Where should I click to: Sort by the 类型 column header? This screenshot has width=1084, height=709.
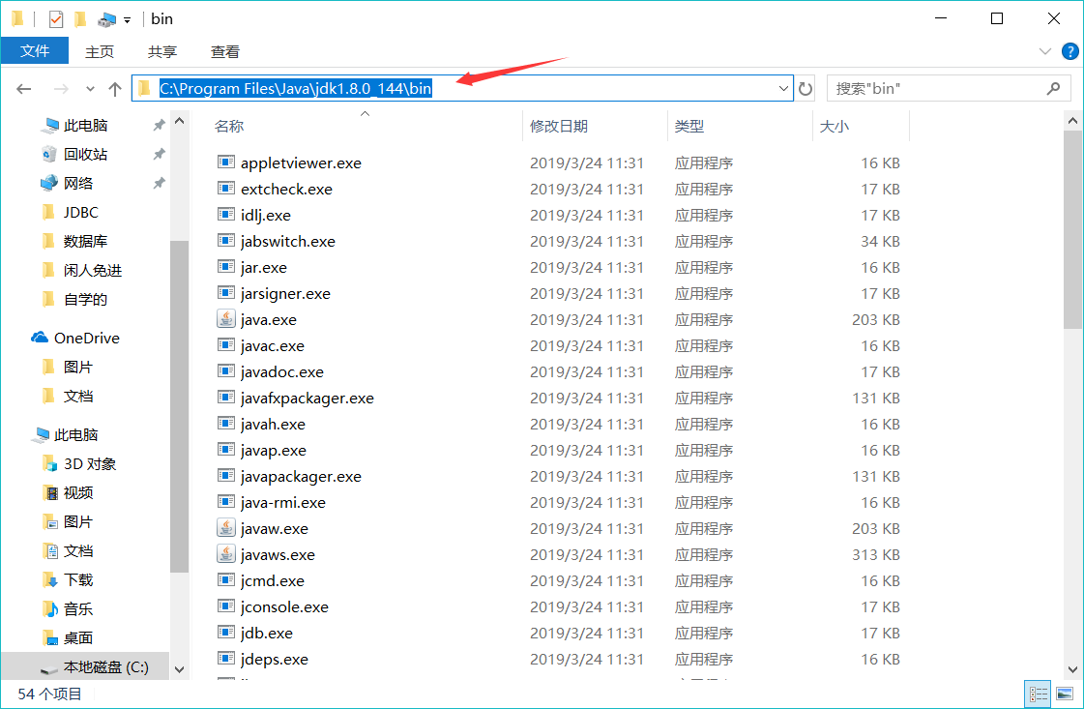(x=689, y=126)
